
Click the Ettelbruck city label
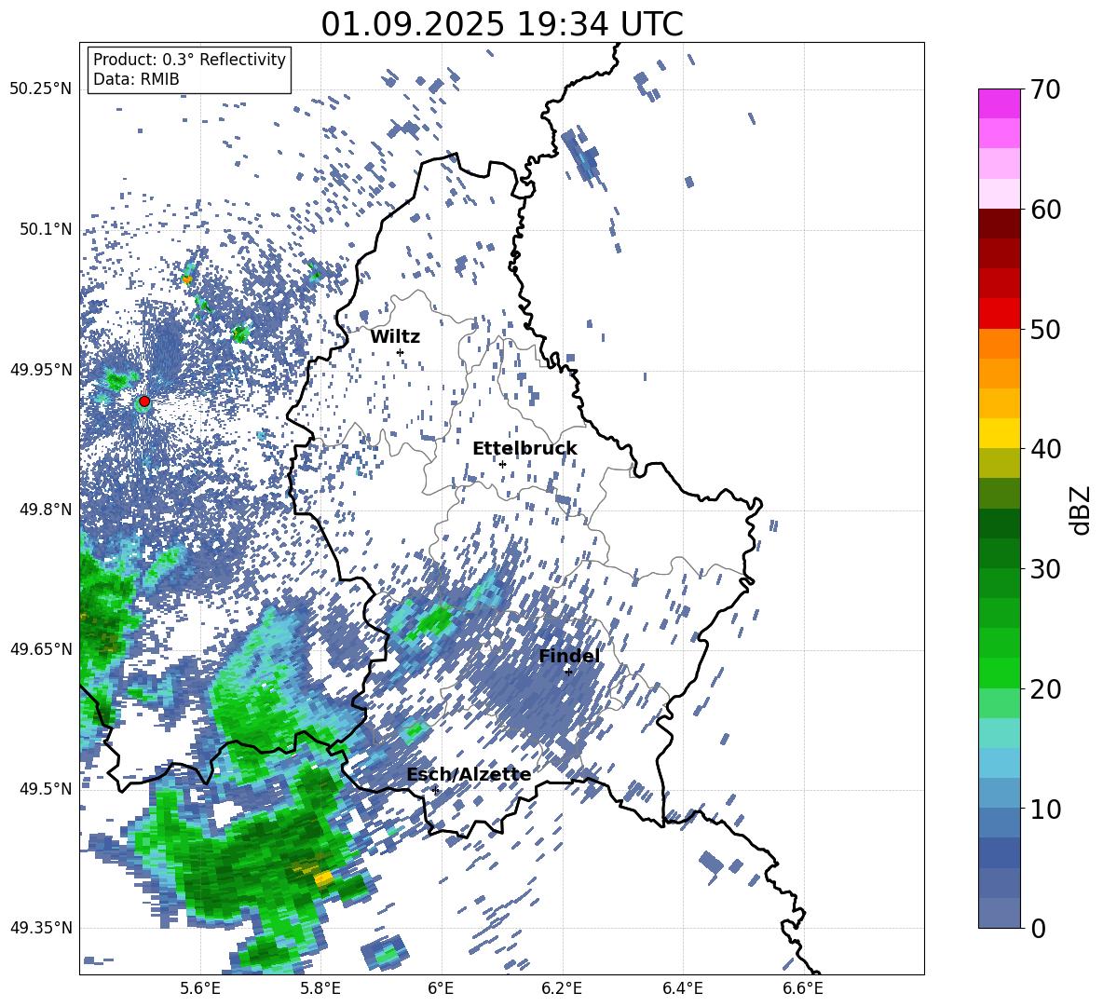[x=524, y=449]
